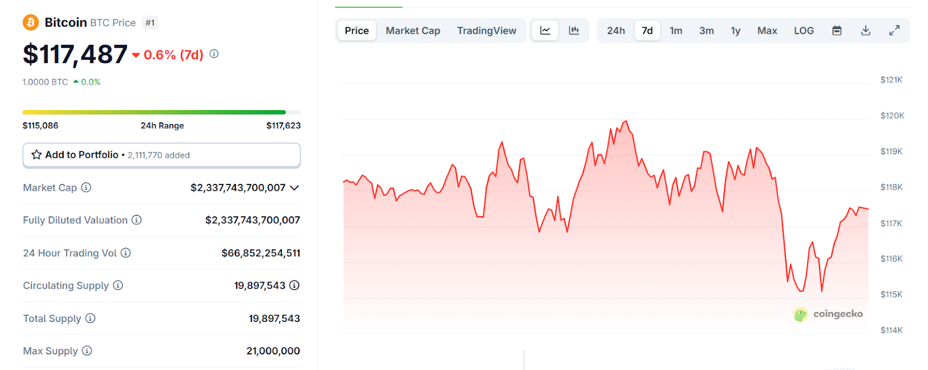Click the 24h Range progress bar
928x370 pixels.
pyautogui.click(x=162, y=112)
